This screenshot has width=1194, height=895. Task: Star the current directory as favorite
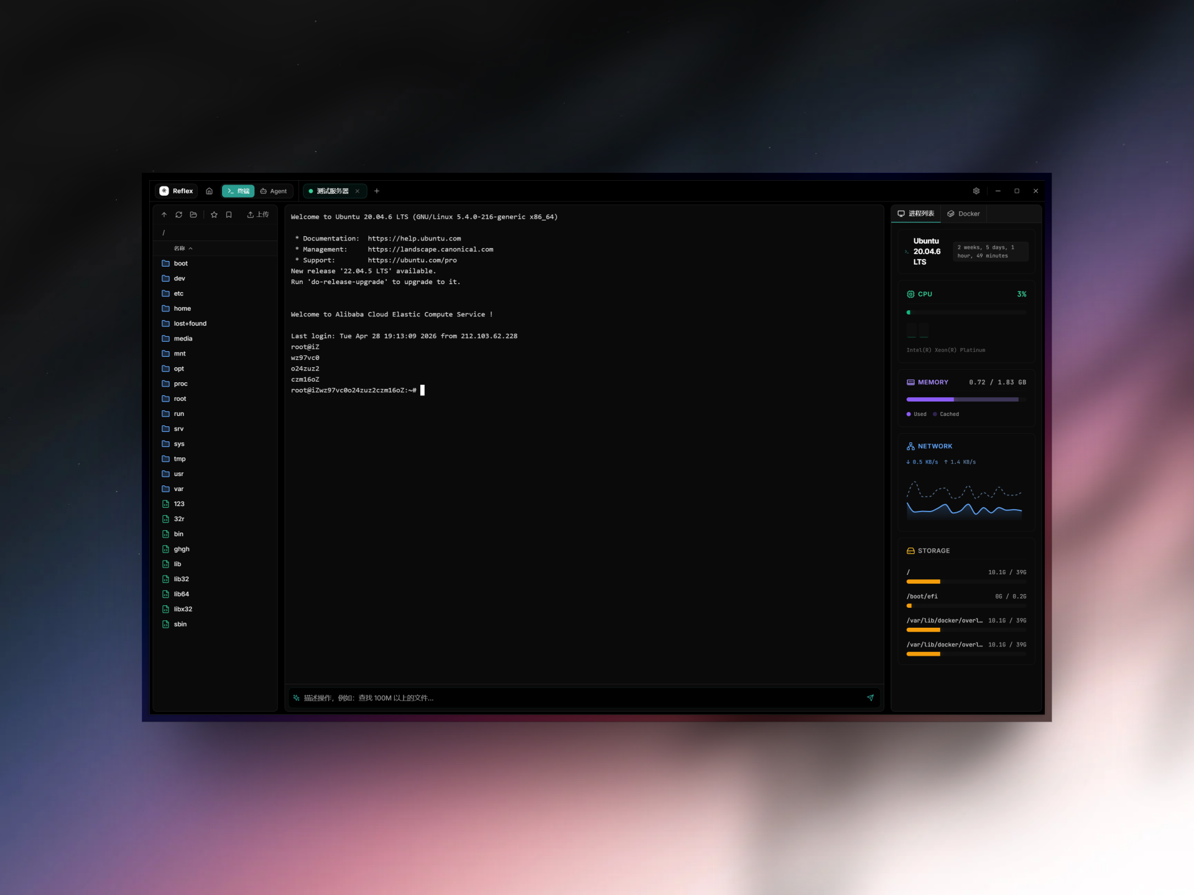click(x=214, y=214)
